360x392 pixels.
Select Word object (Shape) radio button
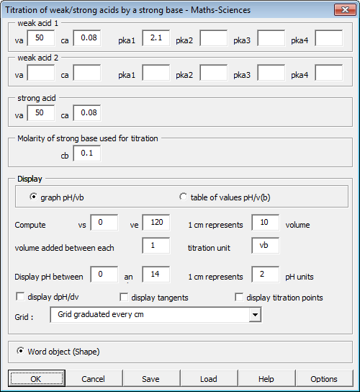(x=20, y=351)
